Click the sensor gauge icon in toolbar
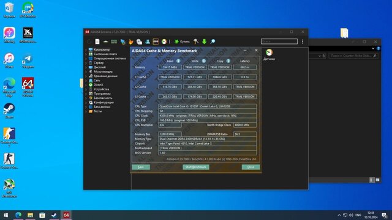This screenshot has width=392, height=220. [x=164, y=42]
